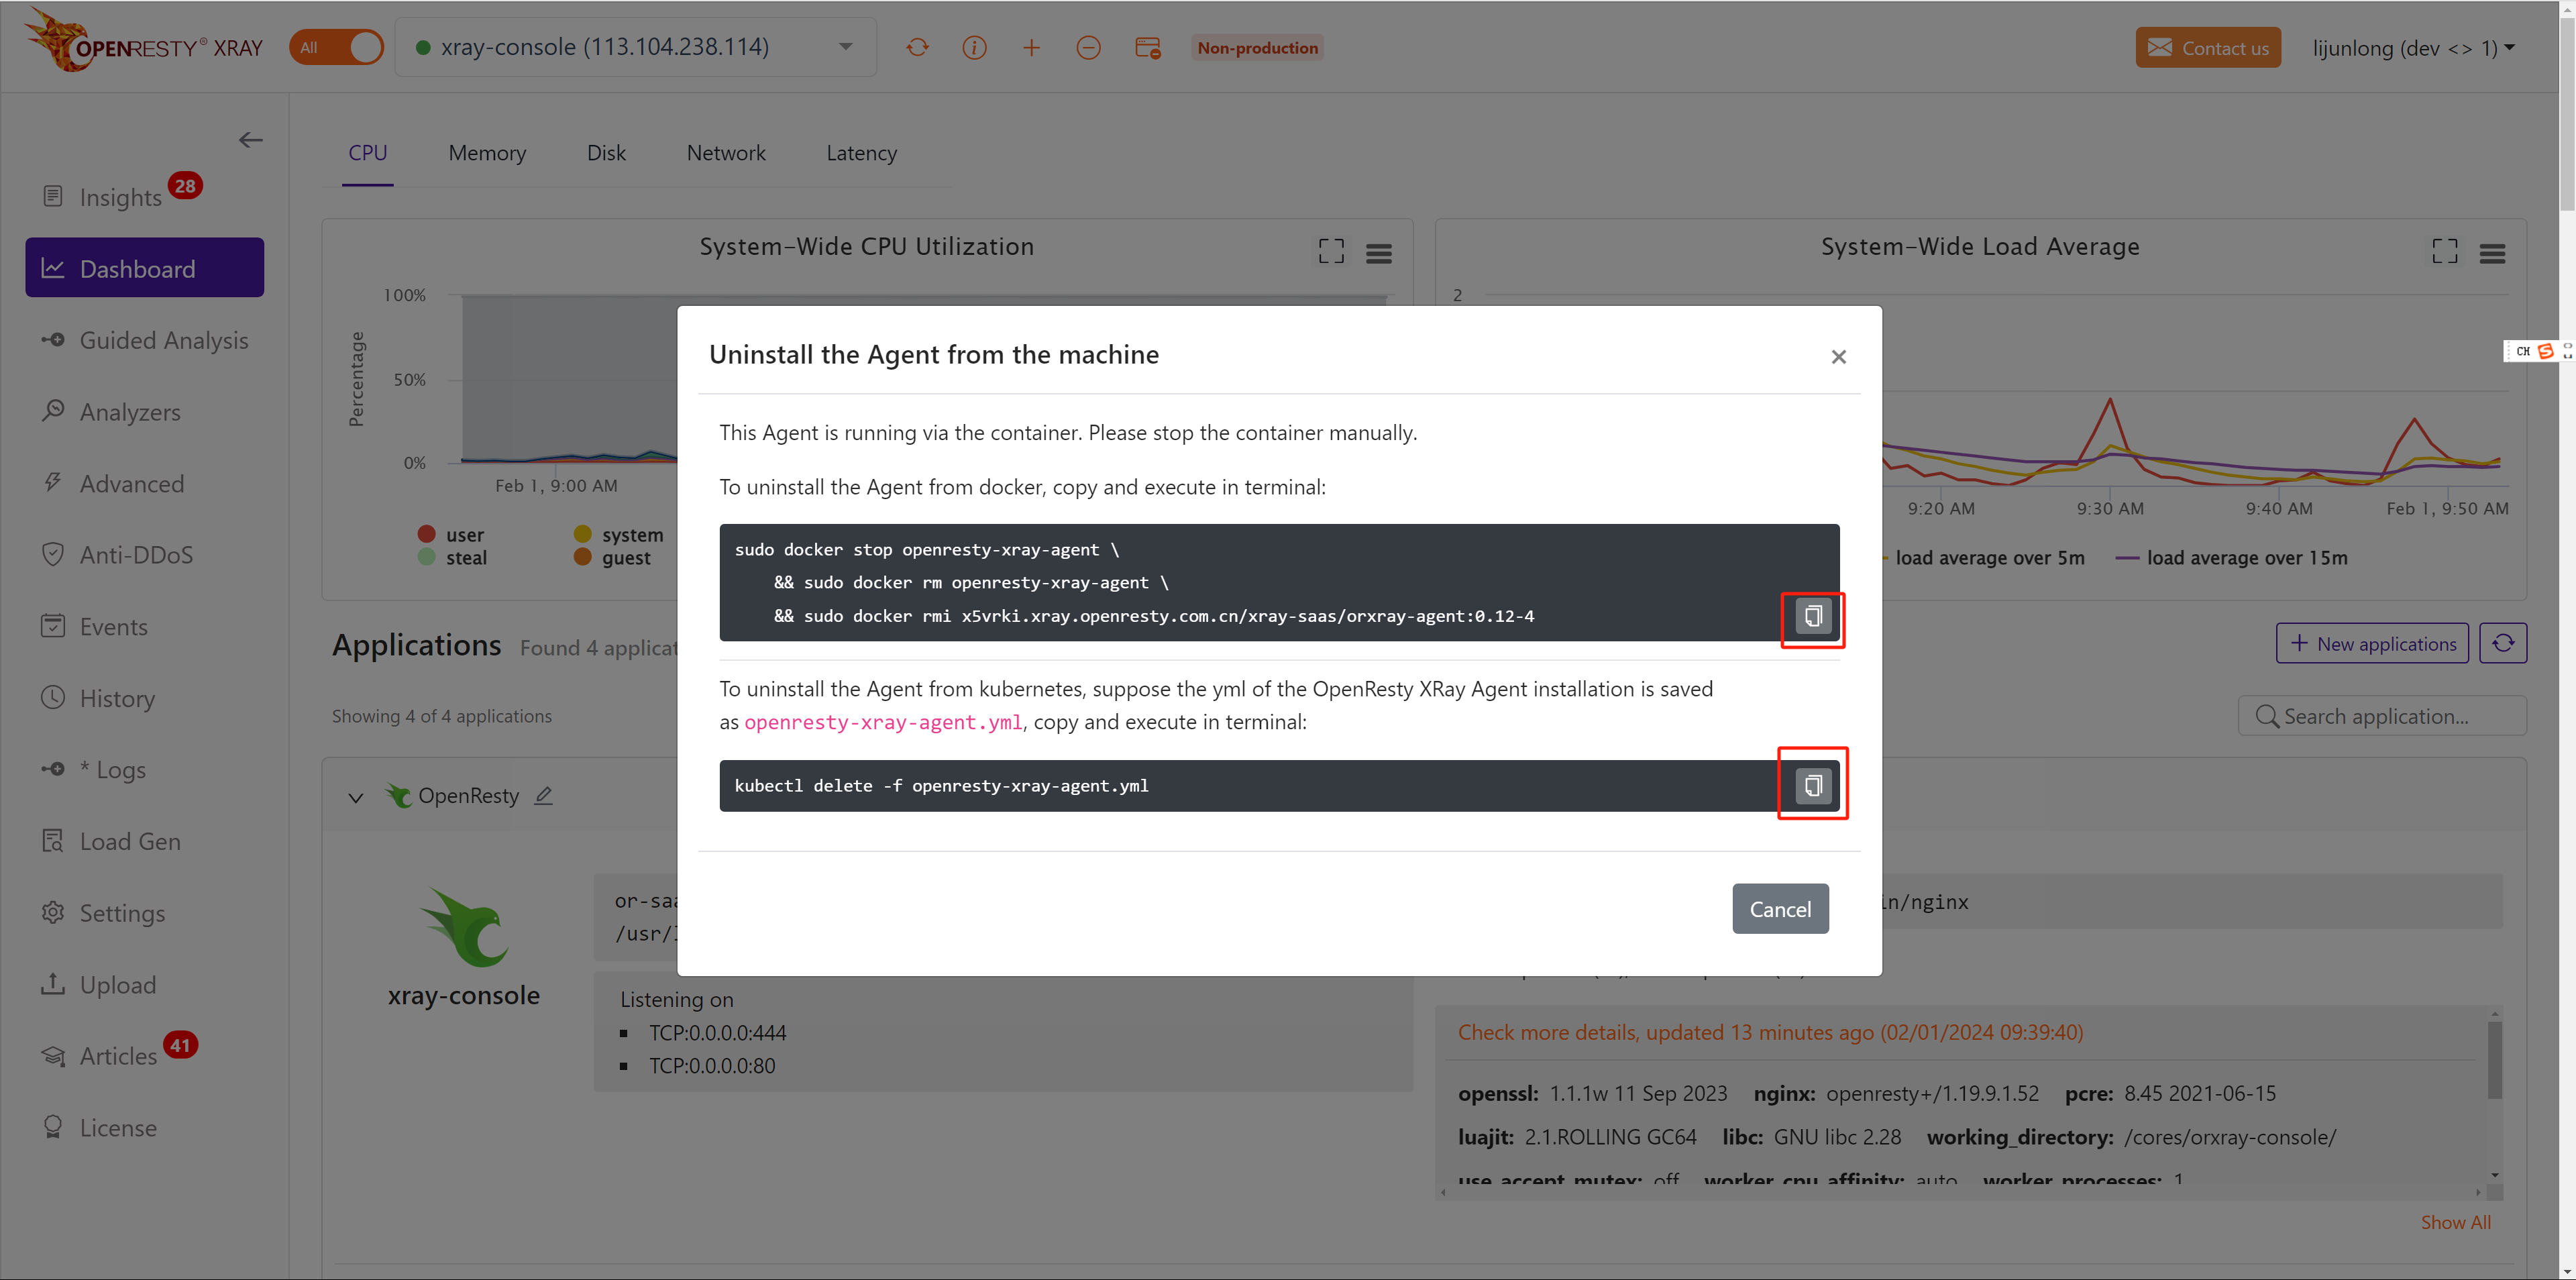Click the xray-console application logo
Viewport: 2576px width, 1280px height.
point(464,928)
